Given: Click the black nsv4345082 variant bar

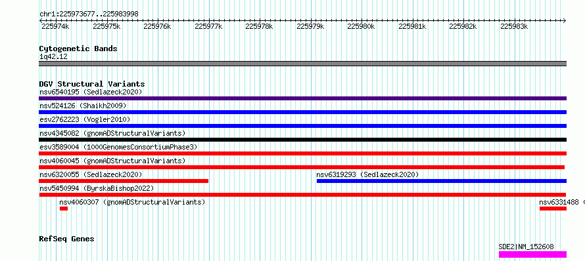Looking at the screenshot, I should click(302, 140).
